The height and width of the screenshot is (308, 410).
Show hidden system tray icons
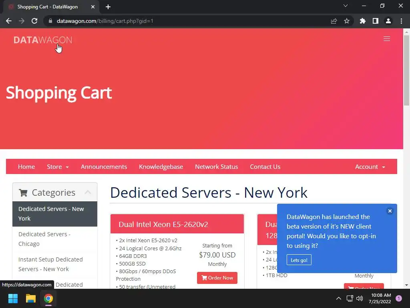pos(339,298)
